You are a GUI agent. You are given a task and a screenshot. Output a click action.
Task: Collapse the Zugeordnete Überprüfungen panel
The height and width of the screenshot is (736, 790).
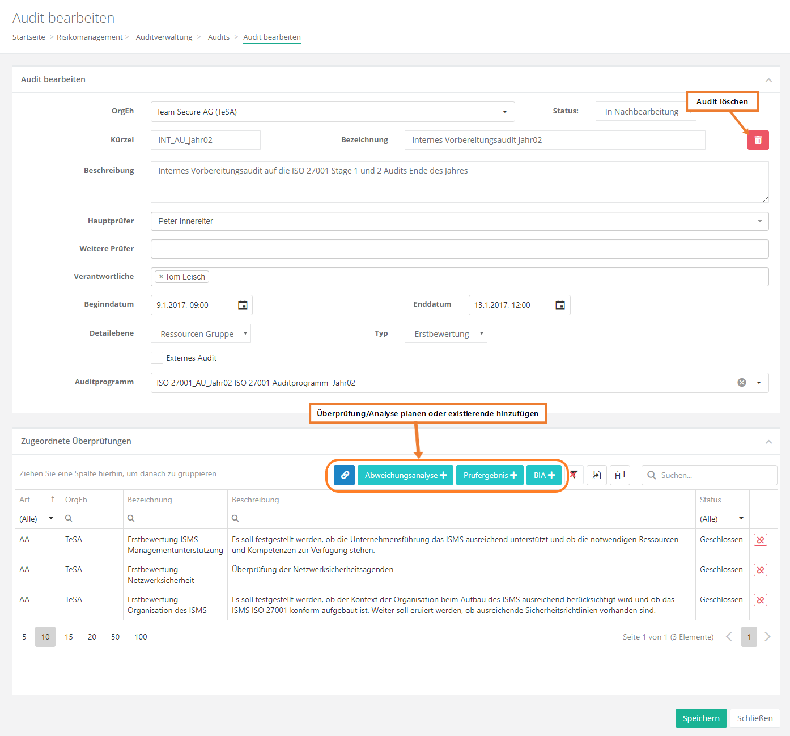tap(768, 442)
